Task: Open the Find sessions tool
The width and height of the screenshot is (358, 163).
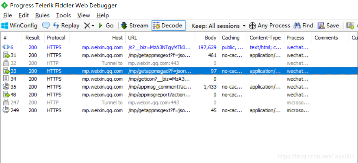Action: [x=303, y=26]
